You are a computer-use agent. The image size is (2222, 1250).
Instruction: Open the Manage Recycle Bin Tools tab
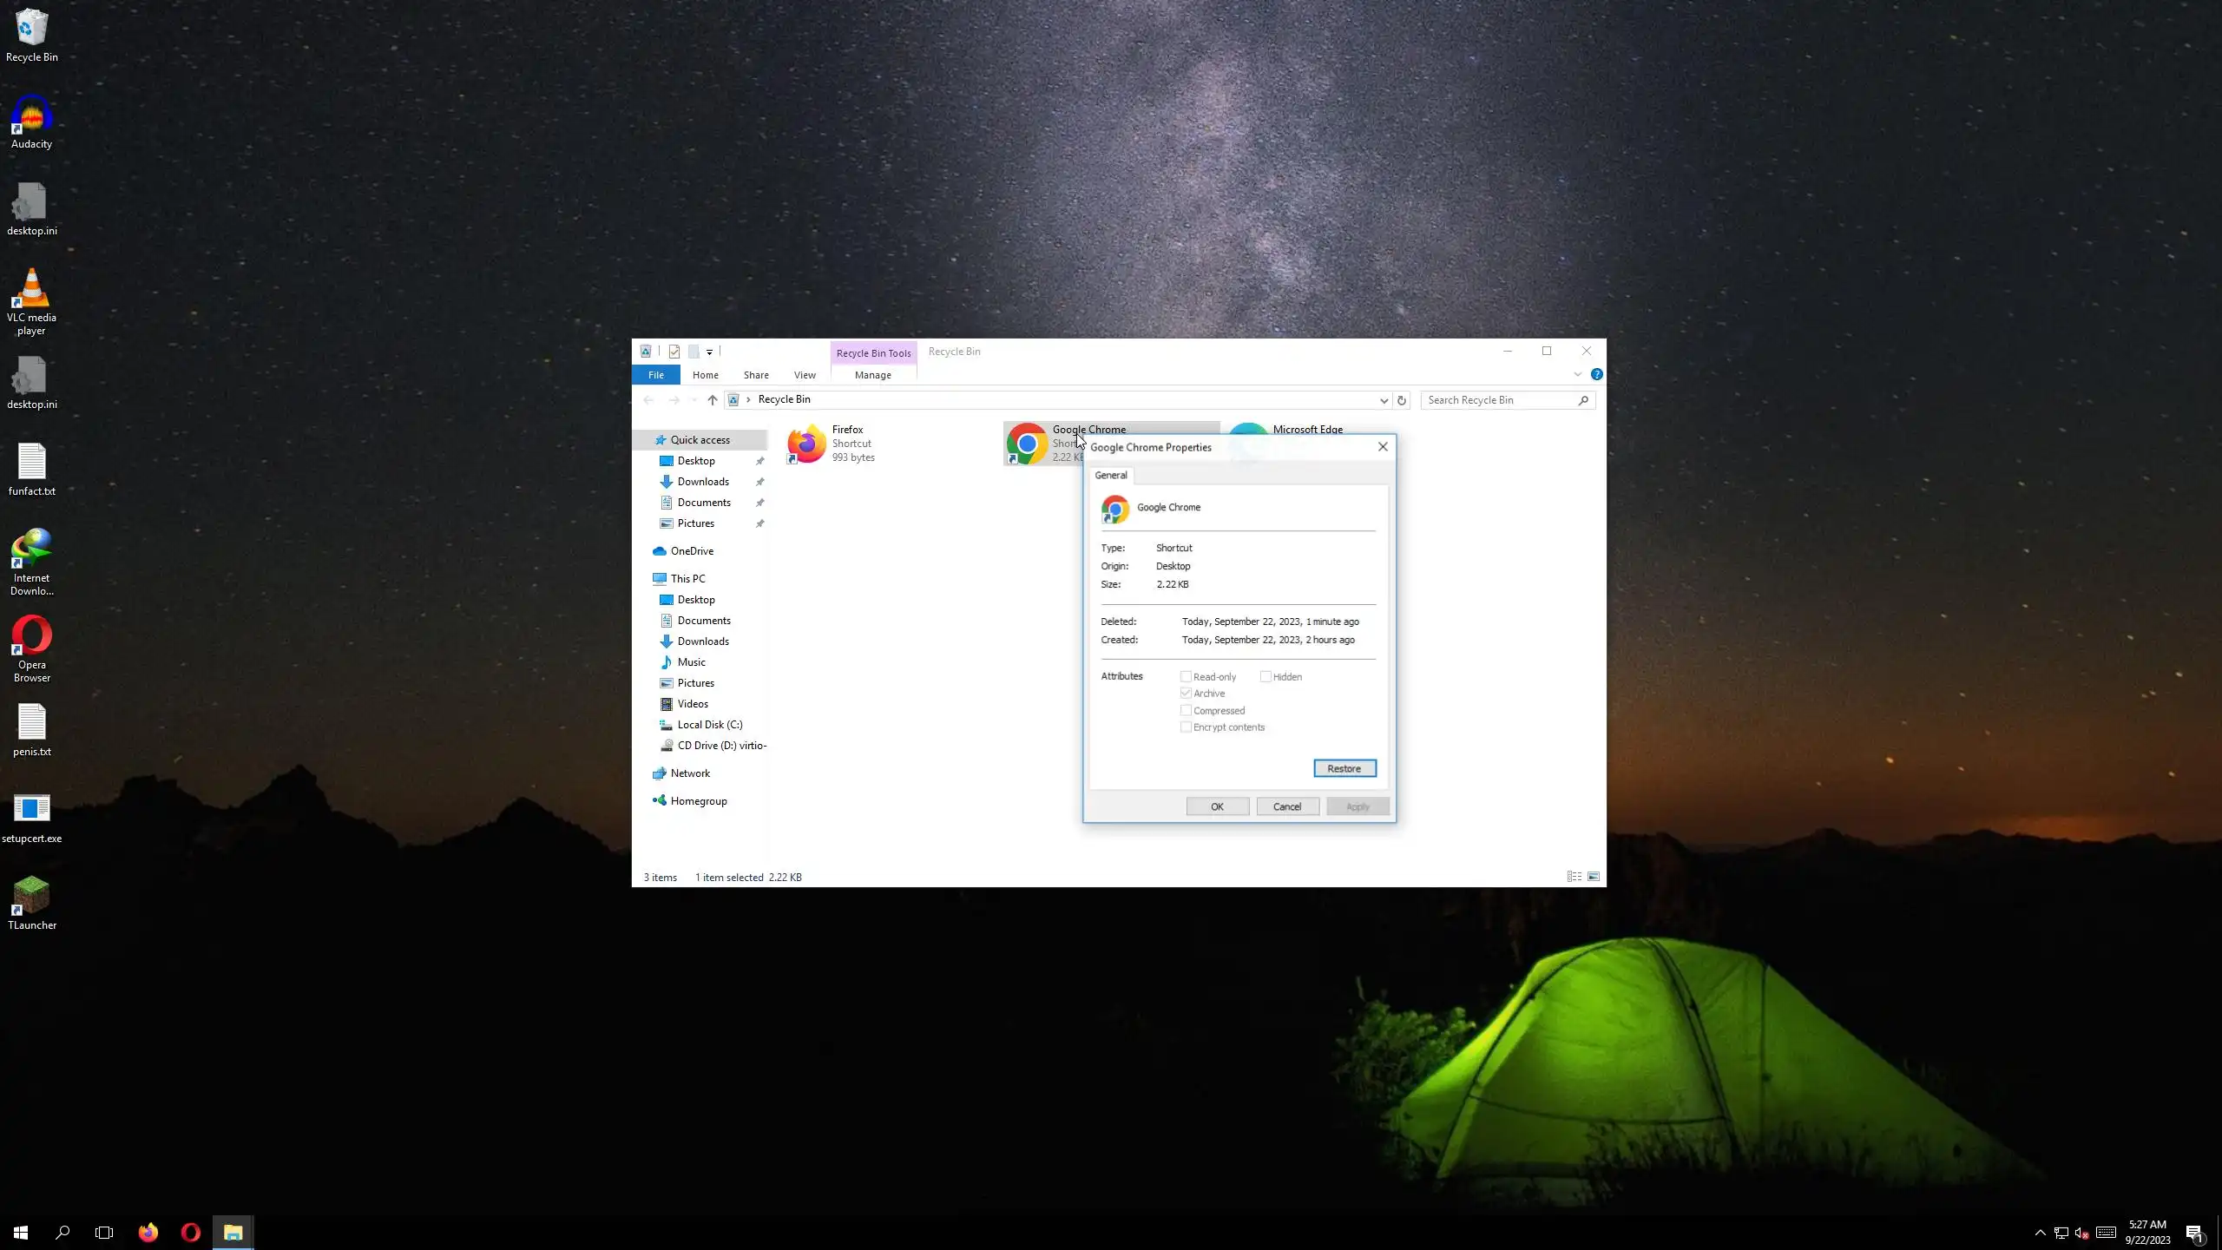click(x=872, y=375)
